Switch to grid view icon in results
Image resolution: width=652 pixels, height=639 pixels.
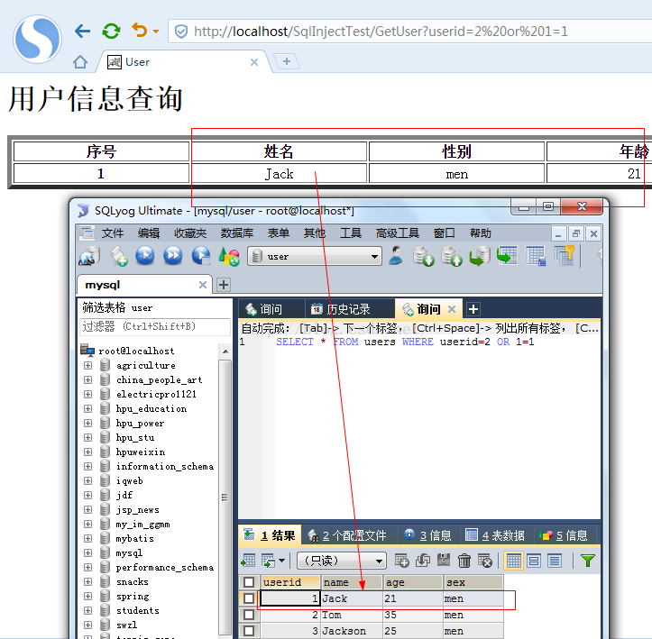[x=513, y=561]
